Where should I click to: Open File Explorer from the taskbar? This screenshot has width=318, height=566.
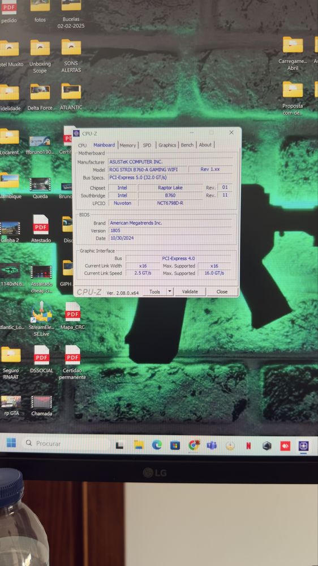139,445
